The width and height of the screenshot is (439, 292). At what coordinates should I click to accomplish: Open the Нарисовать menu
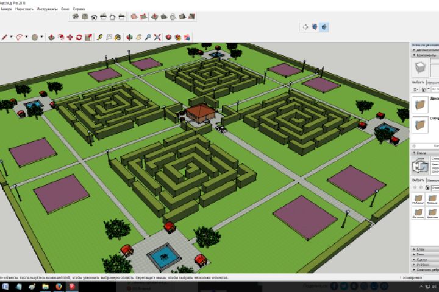(24, 9)
